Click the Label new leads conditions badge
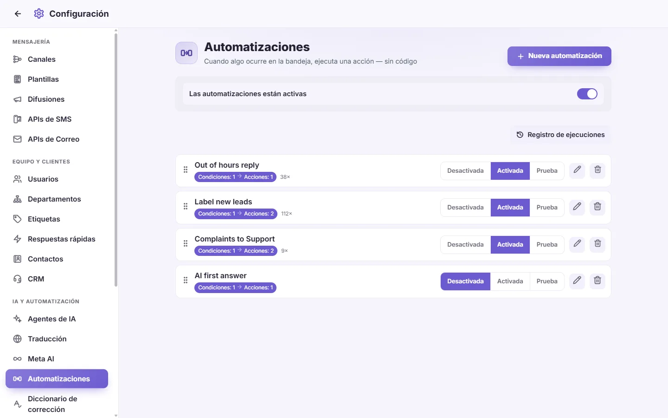The image size is (668, 418). click(236, 214)
